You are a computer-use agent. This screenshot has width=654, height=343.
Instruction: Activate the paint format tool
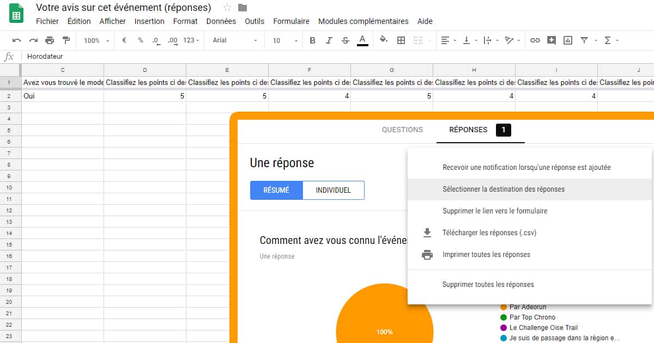click(66, 40)
